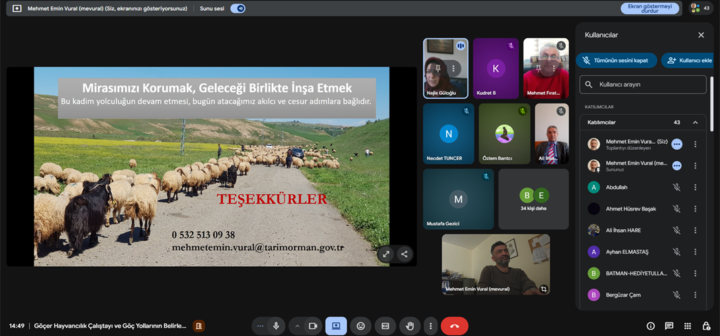Open the three-dot more options menu

click(x=431, y=326)
